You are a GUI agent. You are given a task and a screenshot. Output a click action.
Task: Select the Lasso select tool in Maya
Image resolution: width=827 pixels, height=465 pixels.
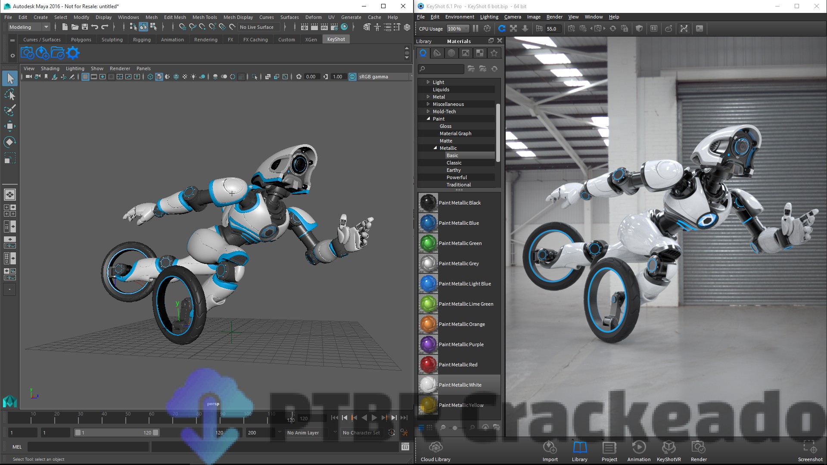pyautogui.click(x=10, y=94)
